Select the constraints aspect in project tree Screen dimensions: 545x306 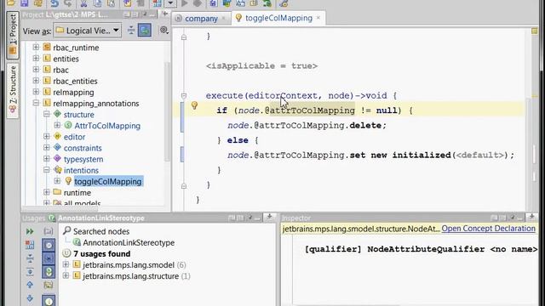[x=83, y=148]
